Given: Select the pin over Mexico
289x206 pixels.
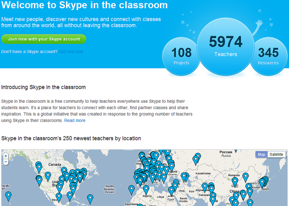Looking at the screenshot, I should [59, 197].
